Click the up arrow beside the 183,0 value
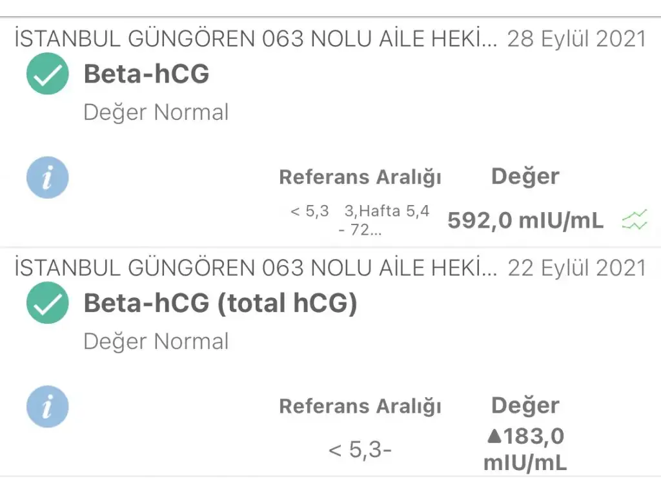661x483 pixels. (x=494, y=437)
